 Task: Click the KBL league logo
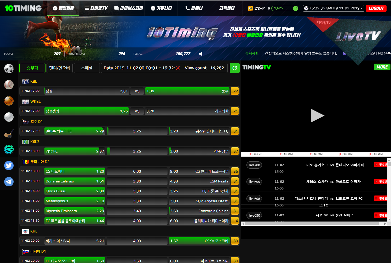[25, 82]
